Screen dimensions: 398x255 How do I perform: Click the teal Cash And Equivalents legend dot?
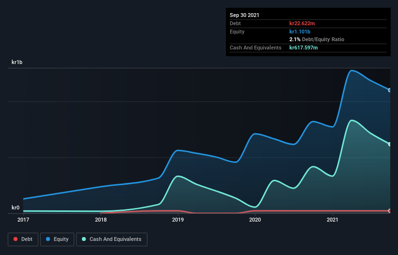tap(84, 239)
